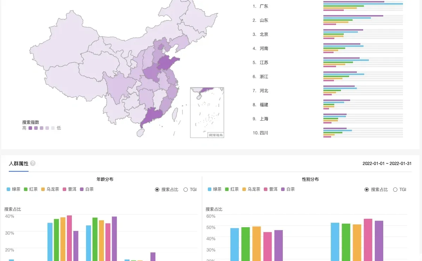Viewport: 422px width, 261px height.
Task: Click the lightest 低 swatch in map legend
Action: pos(53,128)
